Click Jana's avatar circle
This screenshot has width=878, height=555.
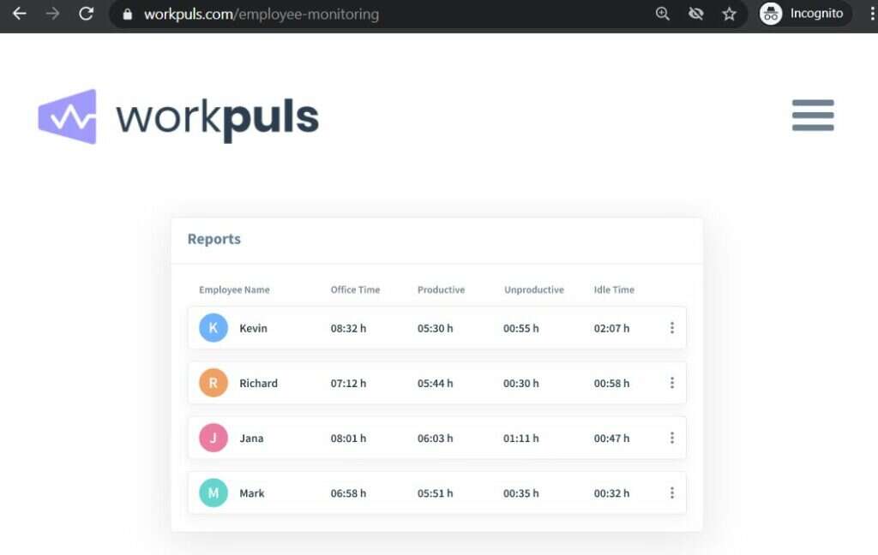coord(213,438)
